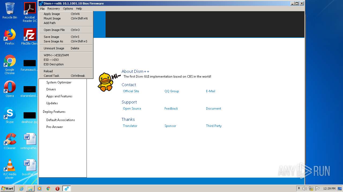
Task: Open the media player taskbar icon
Action: (x=39, y=189)
